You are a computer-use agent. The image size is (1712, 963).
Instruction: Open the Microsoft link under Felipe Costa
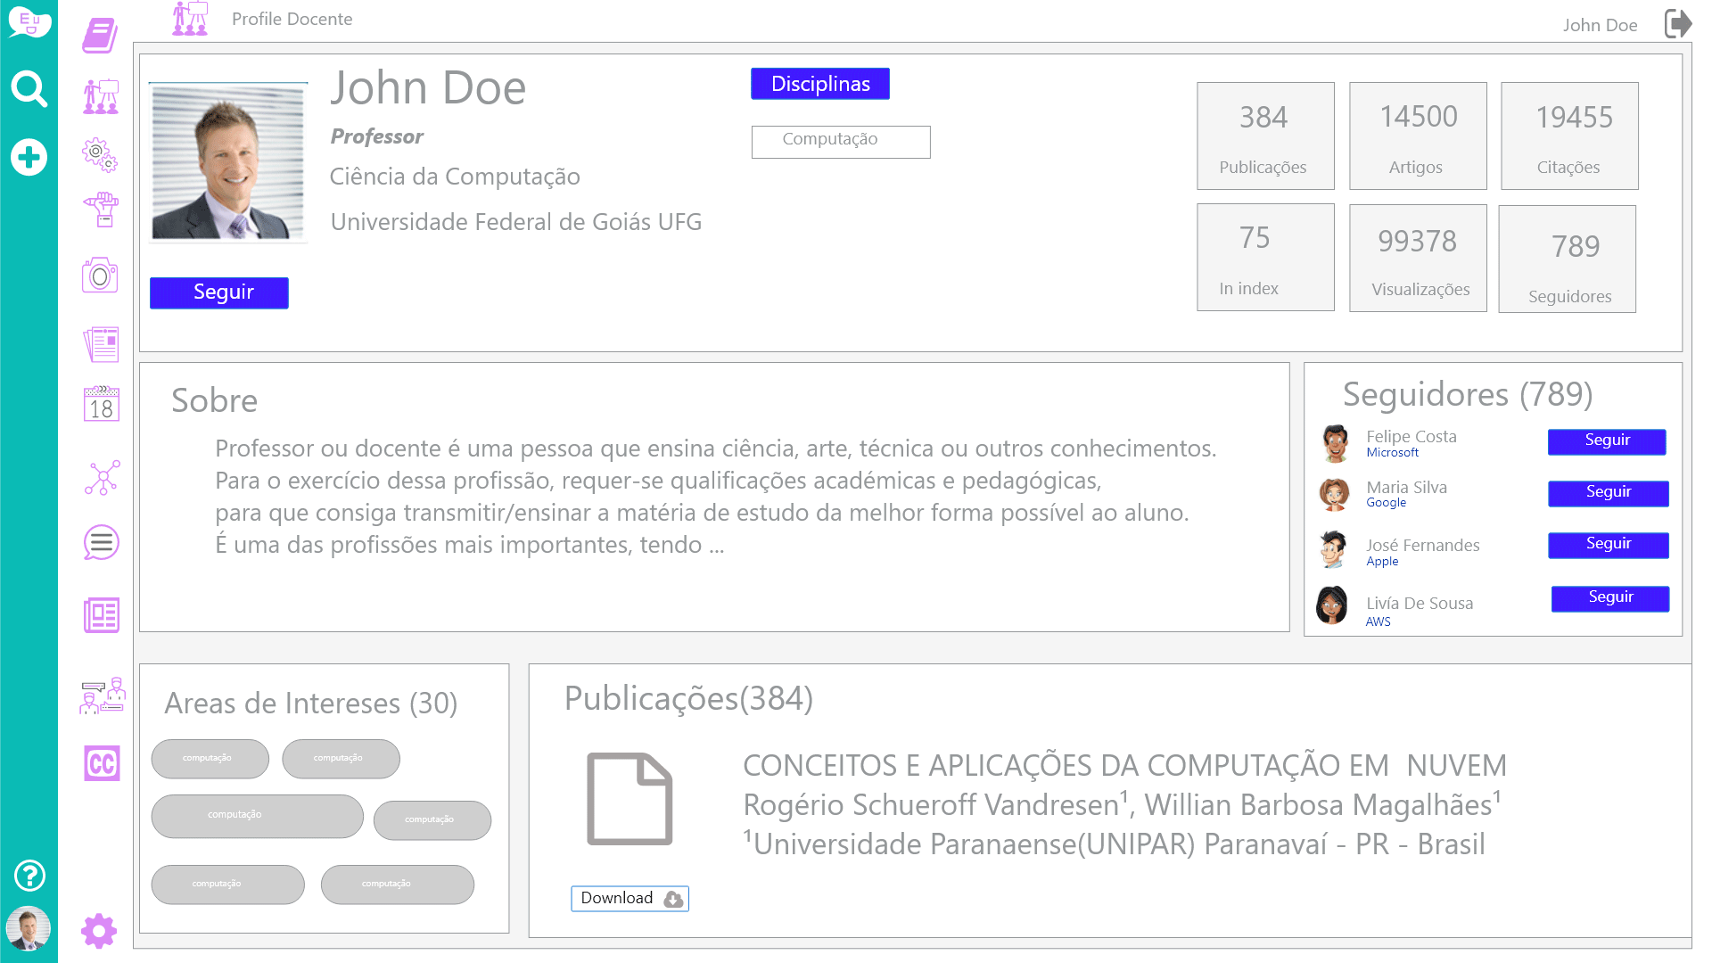click(1392, 453)
